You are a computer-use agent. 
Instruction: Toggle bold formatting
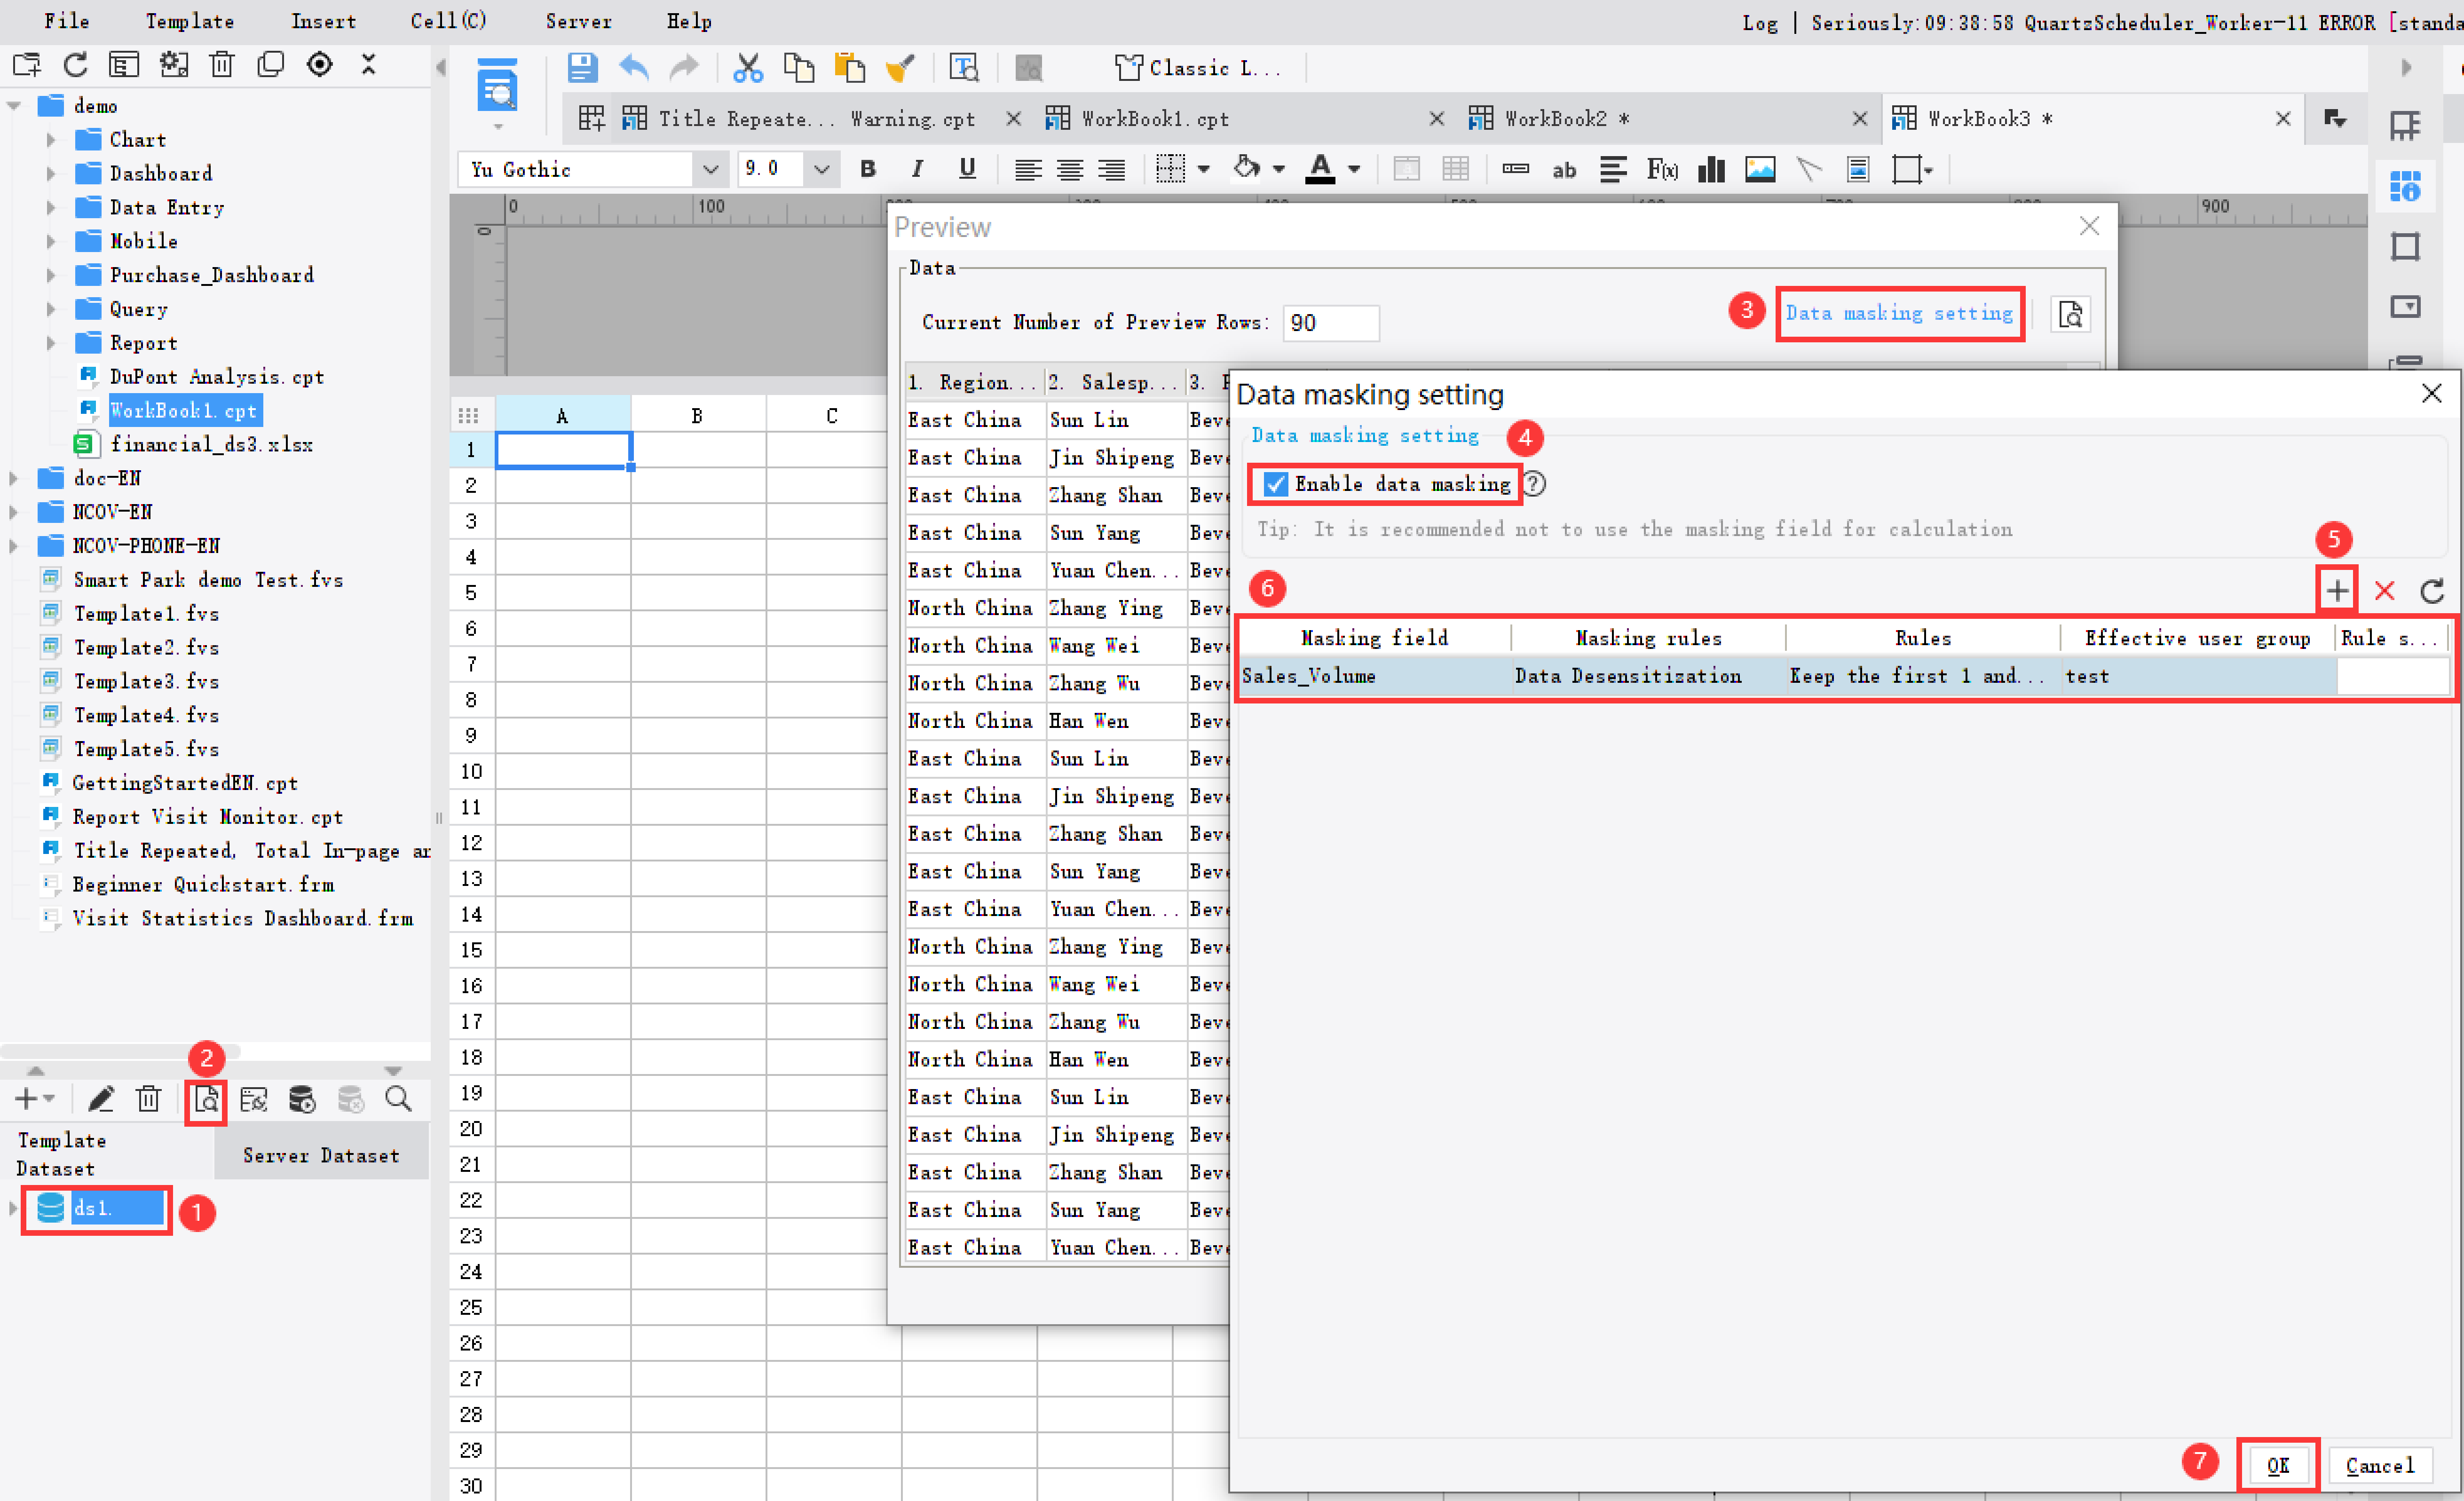pyautogui.click(x=867, y=168)
